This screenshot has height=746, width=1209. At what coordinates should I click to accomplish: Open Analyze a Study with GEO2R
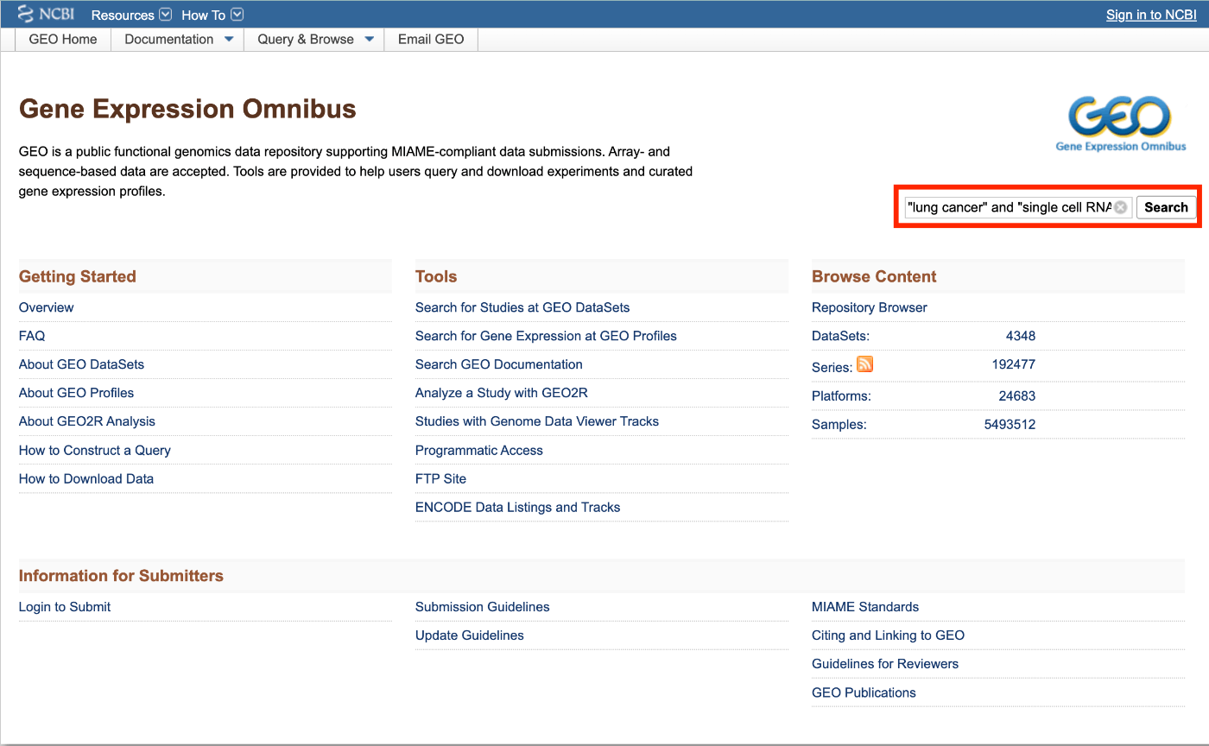[502, 393]
